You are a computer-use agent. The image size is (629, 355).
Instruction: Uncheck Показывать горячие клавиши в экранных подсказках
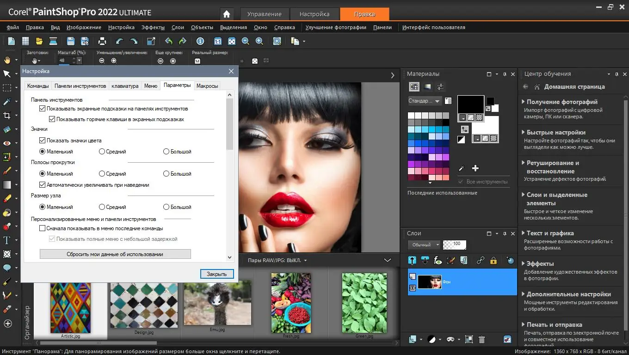pos(52,119)
